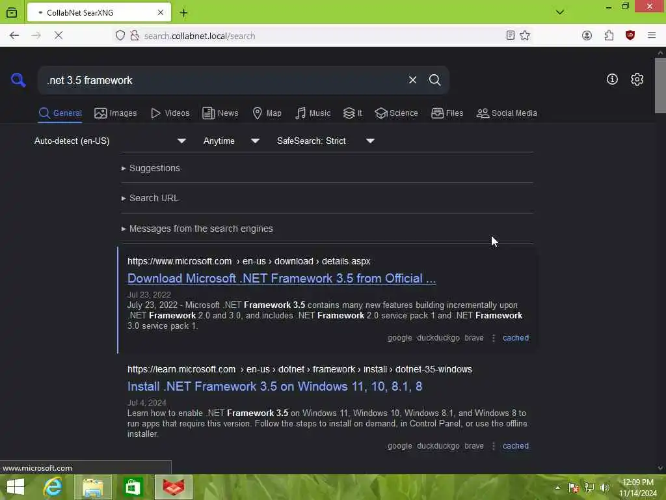The height and width of the screenshot is (500, 666).
Task: Open the Action Center flag icon in the tray
Action: 574,487
